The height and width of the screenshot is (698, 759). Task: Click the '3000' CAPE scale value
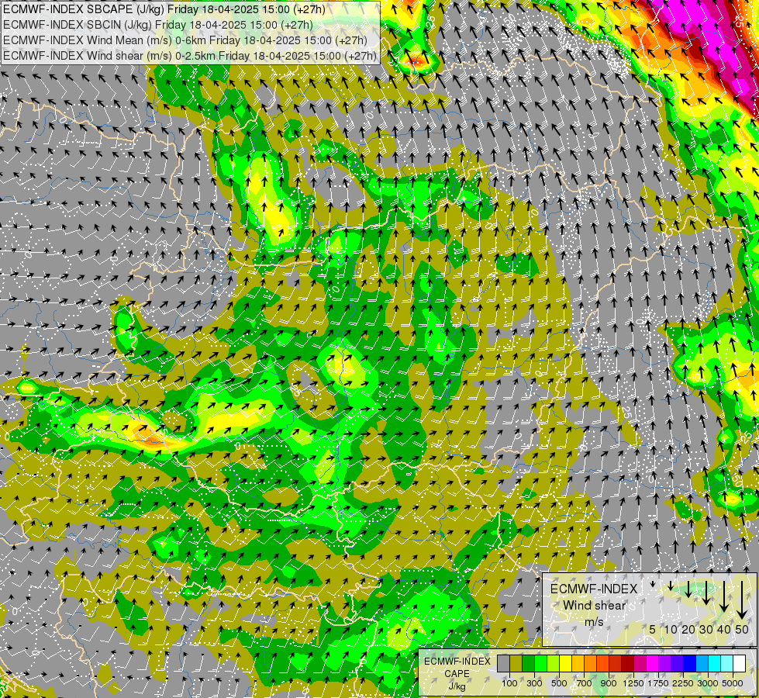pos(707,683)
